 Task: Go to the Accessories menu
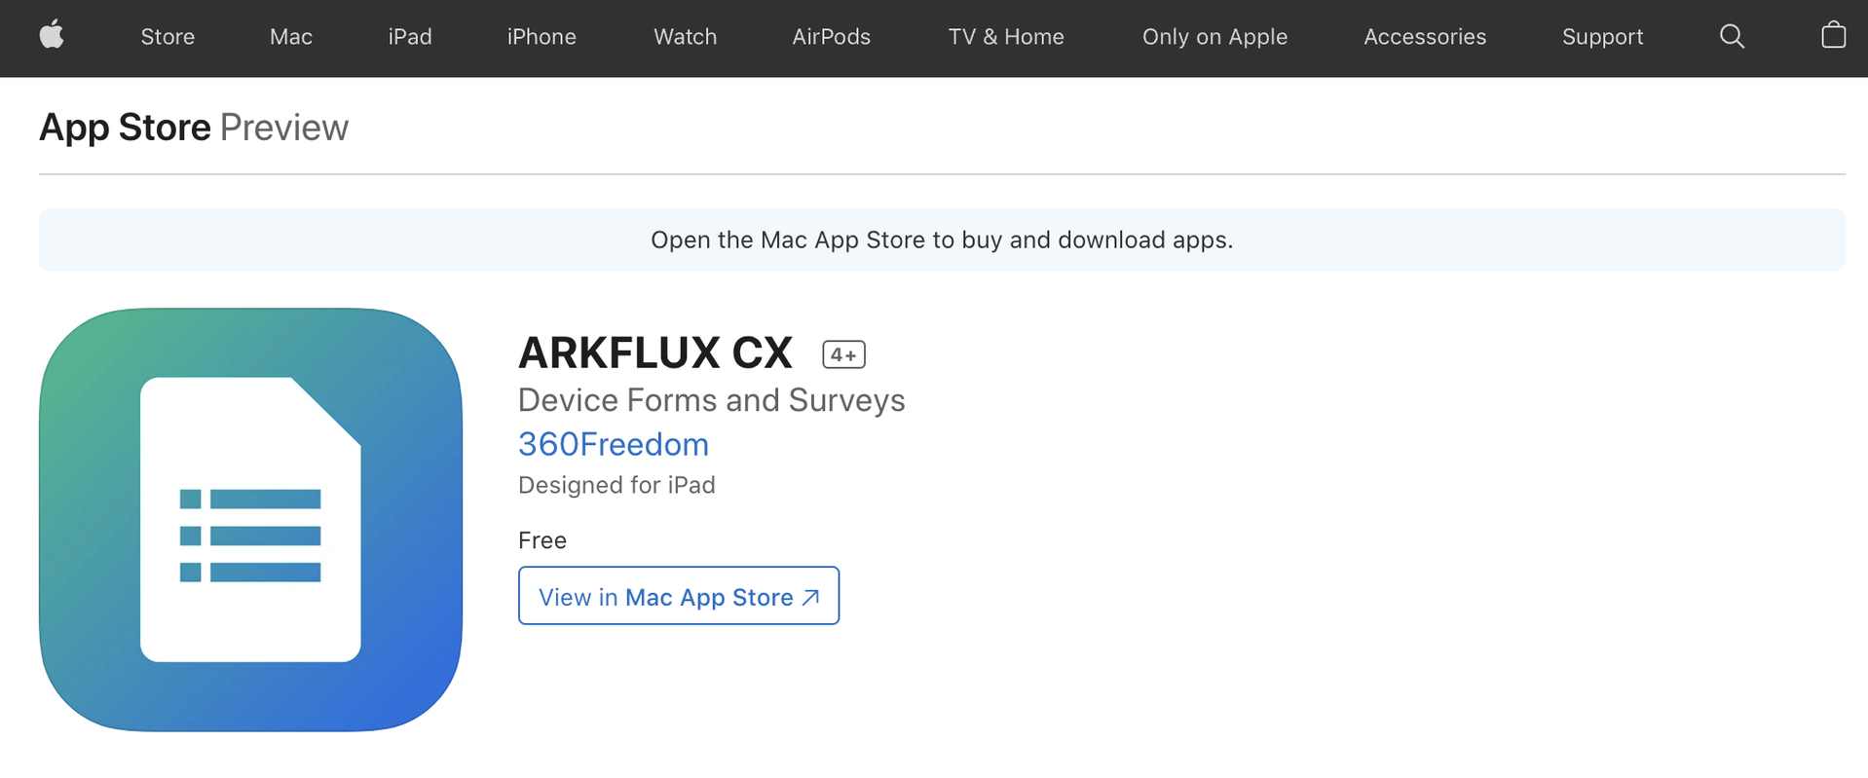pyautogui.click(x=1425, y=37)
